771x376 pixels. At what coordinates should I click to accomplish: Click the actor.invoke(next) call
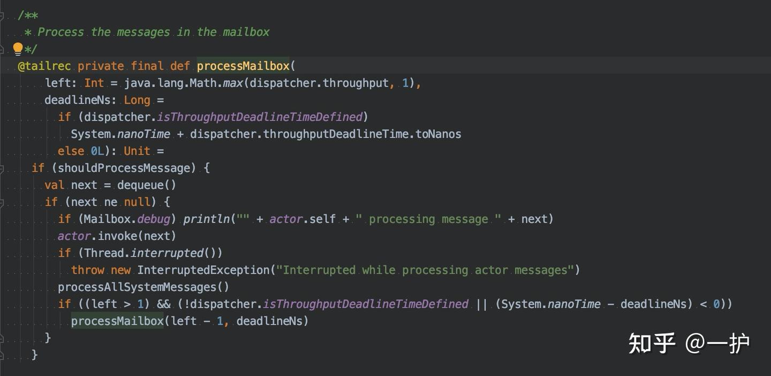[117, 236]
